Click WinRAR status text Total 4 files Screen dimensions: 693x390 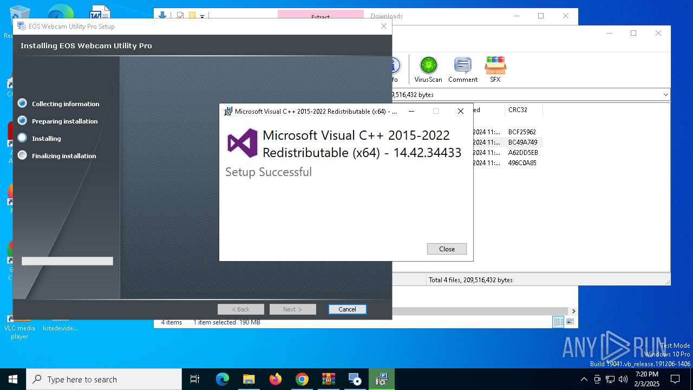click(470, 280)
